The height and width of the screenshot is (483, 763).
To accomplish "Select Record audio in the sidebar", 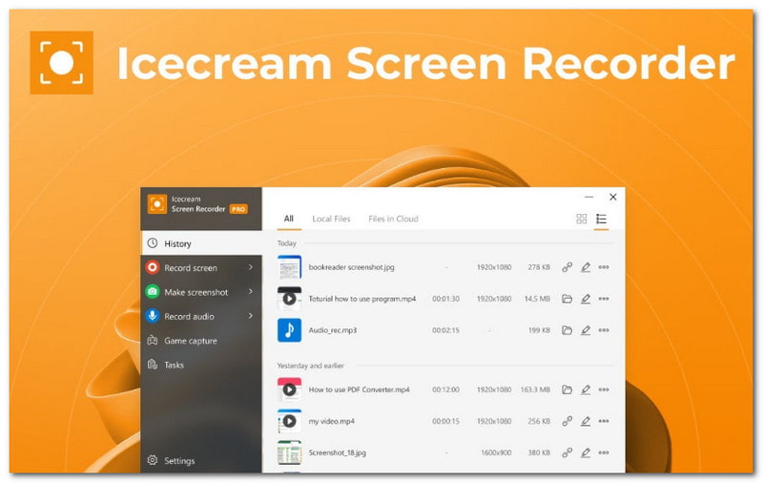I will (201, 316).
